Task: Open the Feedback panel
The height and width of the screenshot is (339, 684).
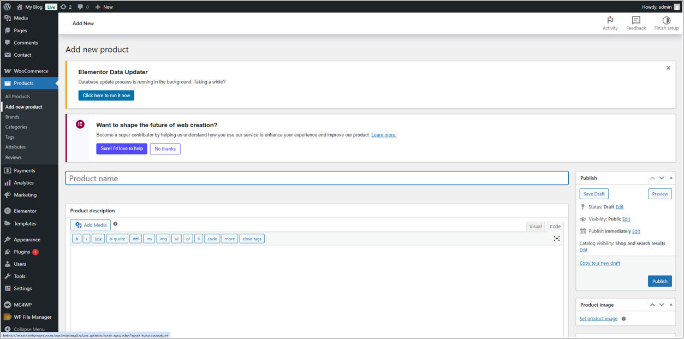Action: click(x=636, y=23)
